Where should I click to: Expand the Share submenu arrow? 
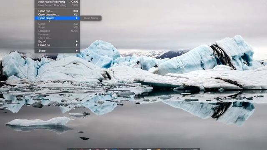[x=77, y=50]
